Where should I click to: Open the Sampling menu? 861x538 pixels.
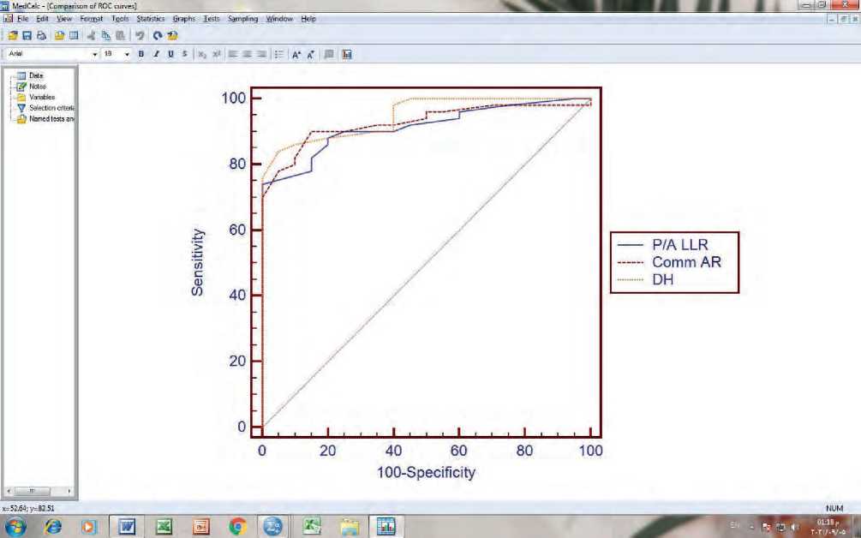pyautogui.click(x=242, y=19)
